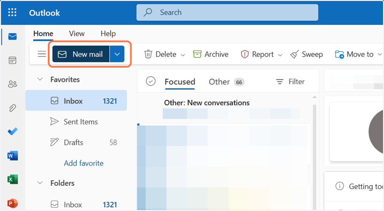This screenshot has width=384, height=211.
Task: Expand the Move to options arrow
Action: click(380, 55)
